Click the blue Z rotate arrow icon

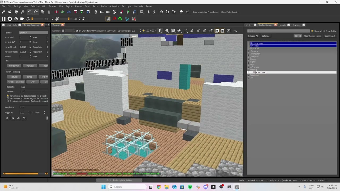[x=127, y=19]
